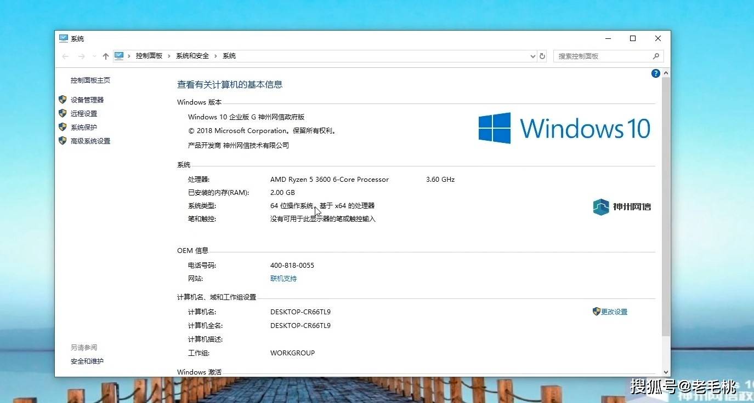Expand the chevron after the computer icon

(129, 56)
